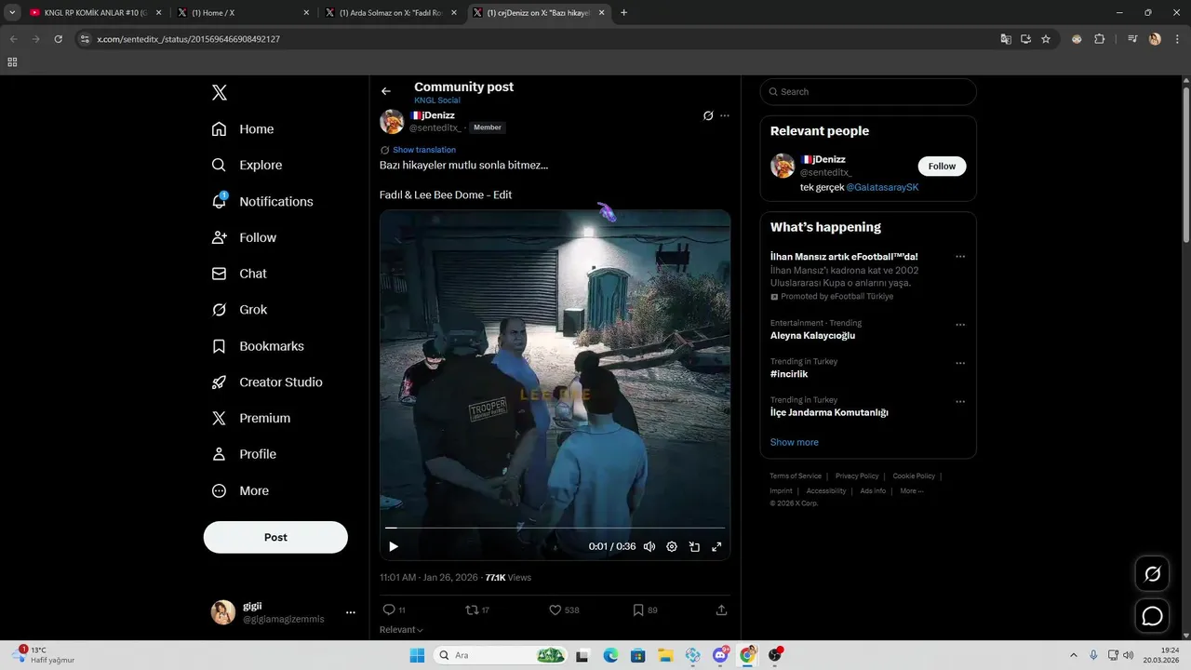Viewport: 1191px width, 670px height.
Task: Open options for İlçe Jandarma Komutanlığı trend
Action: (x=960, y=402)
